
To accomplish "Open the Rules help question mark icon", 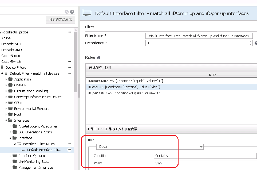I will point(99,58).
